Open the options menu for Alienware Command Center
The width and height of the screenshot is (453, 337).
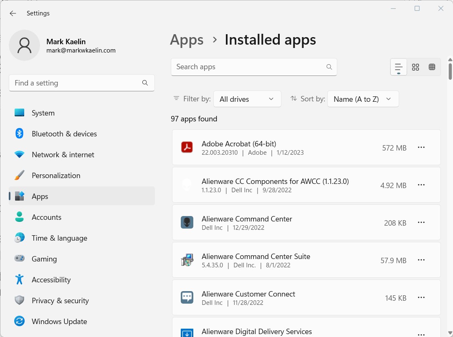tap(421, 222)
